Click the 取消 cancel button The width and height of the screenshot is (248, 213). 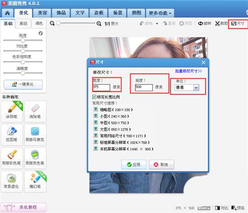point(161,164)
